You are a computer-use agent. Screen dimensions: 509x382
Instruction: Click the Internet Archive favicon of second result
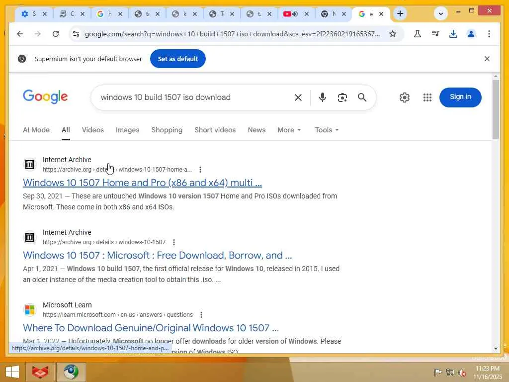coord(30,237)
